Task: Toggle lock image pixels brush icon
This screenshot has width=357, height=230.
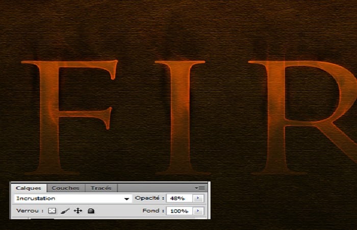Action: point(65,211)
